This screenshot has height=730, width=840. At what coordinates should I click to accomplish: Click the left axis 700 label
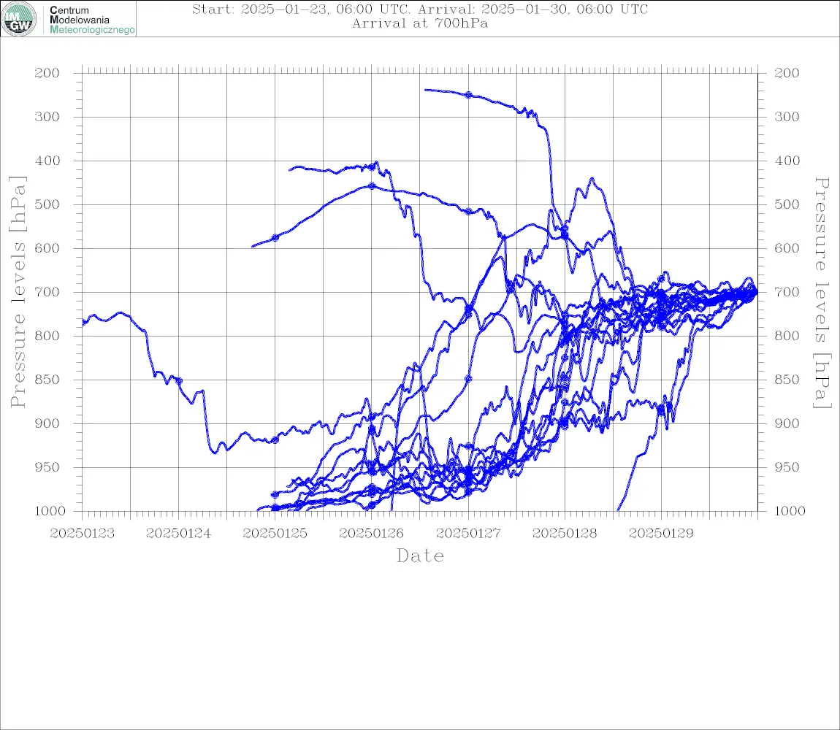(47, 293)
